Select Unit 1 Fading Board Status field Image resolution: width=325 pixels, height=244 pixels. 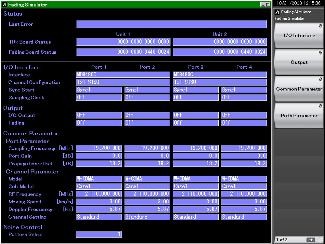pyautogui.click(x=123, y=52)
